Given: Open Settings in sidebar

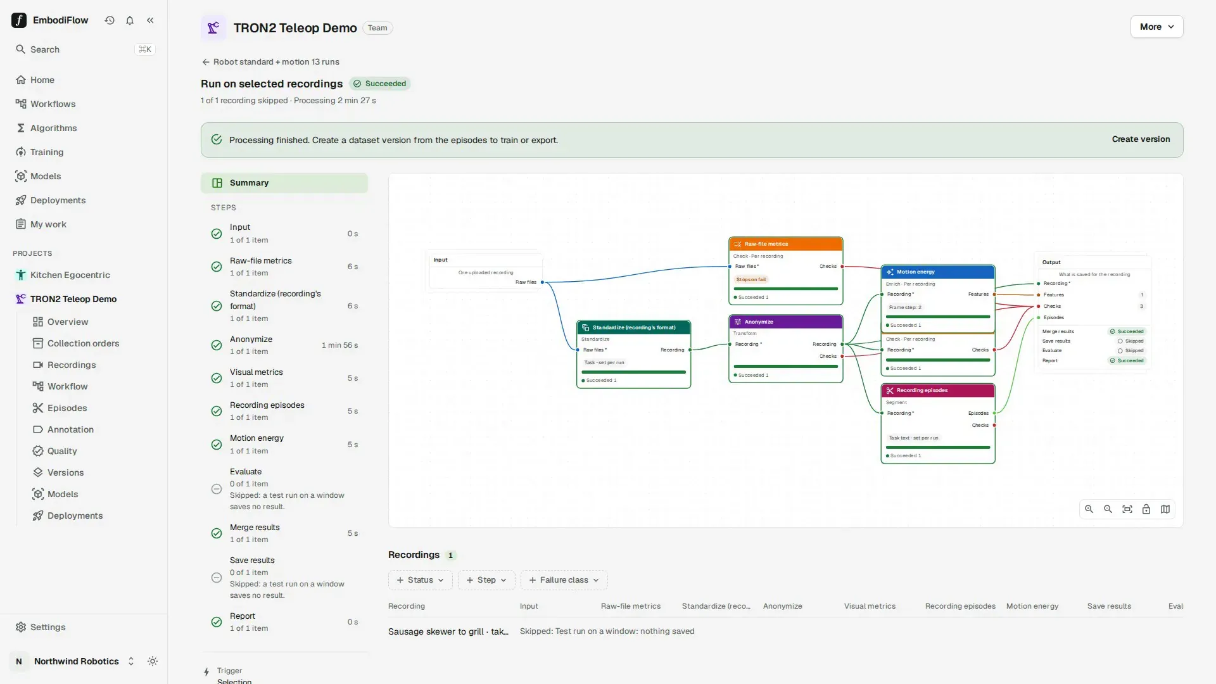Looking at the screenshot, I should 84,627.
